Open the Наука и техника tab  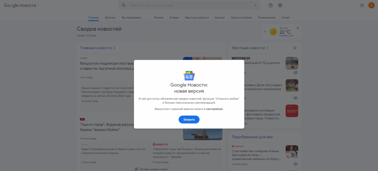[241, 18]
